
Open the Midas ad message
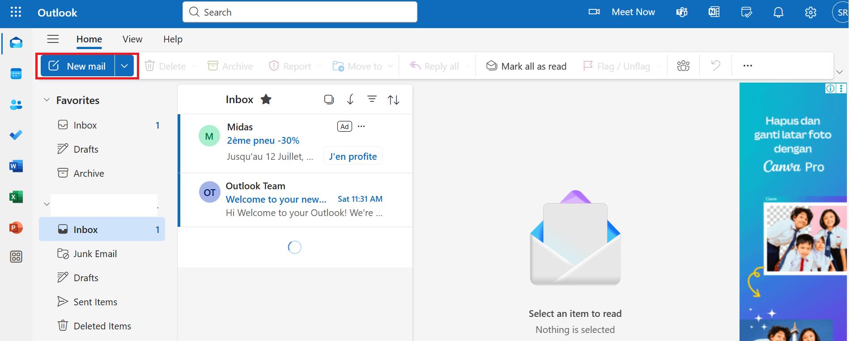click(x=295, y=144)
